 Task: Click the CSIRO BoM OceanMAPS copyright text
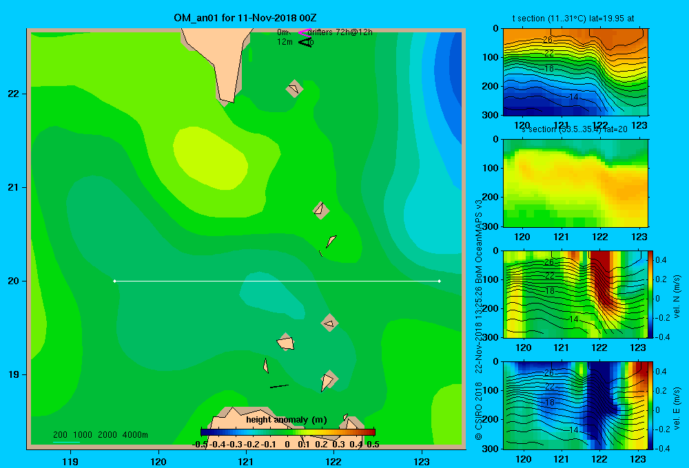pyautogui.click(x=479, y=320)
